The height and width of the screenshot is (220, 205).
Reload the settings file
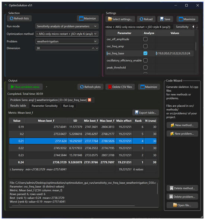146,19
